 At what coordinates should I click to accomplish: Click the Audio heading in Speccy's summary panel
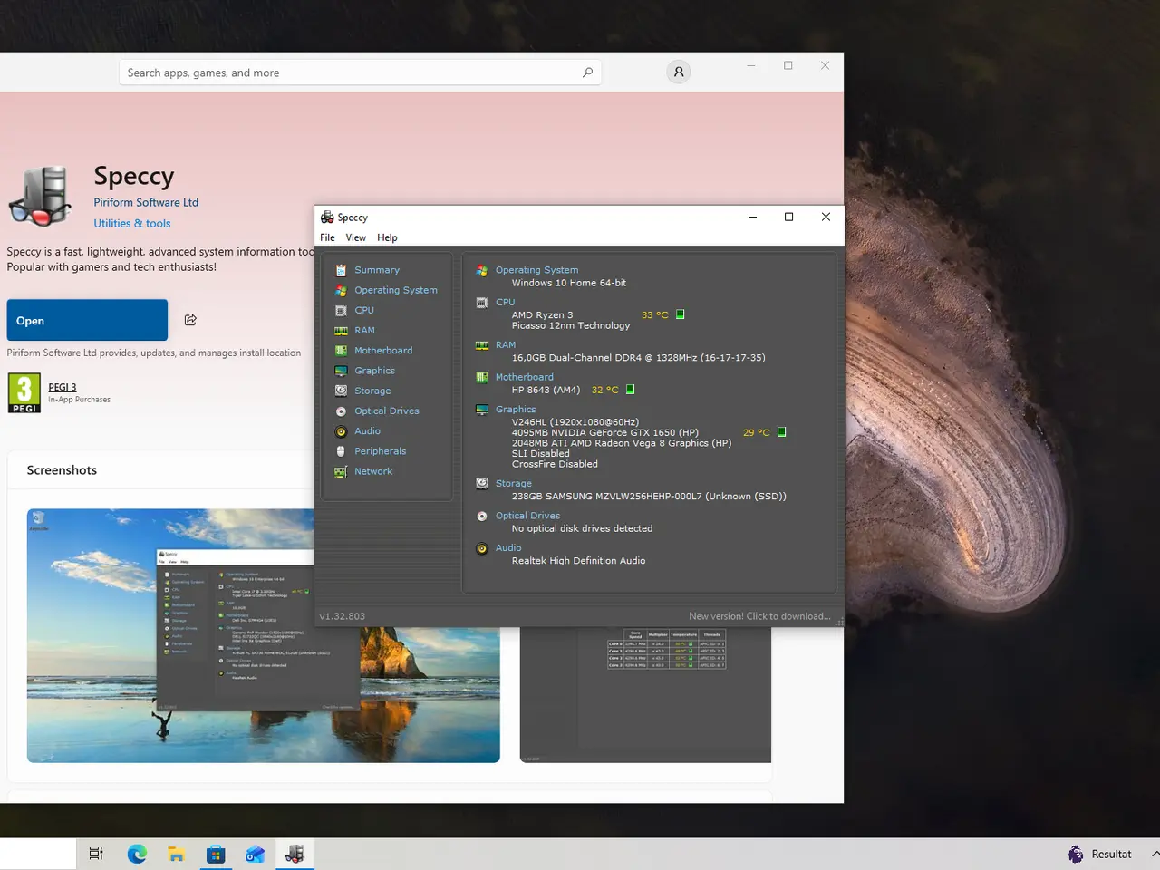point(508,547)
